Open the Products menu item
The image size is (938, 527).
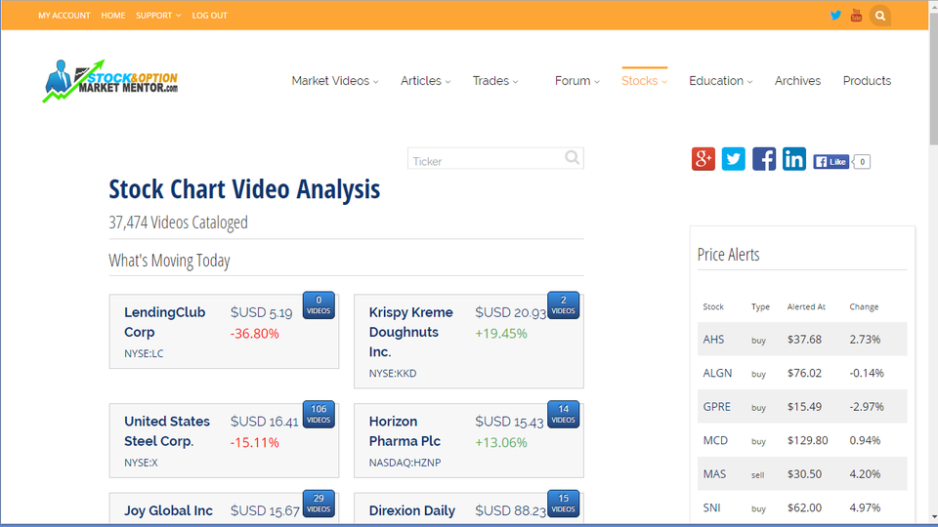point(867,81)
